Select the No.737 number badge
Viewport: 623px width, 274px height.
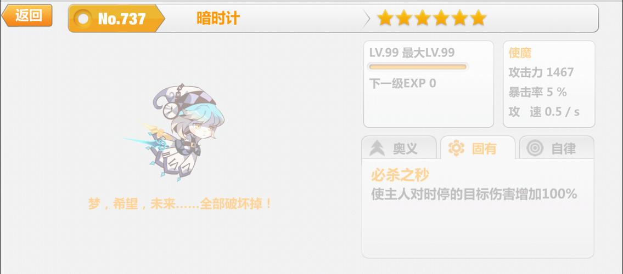pos(116,18)
